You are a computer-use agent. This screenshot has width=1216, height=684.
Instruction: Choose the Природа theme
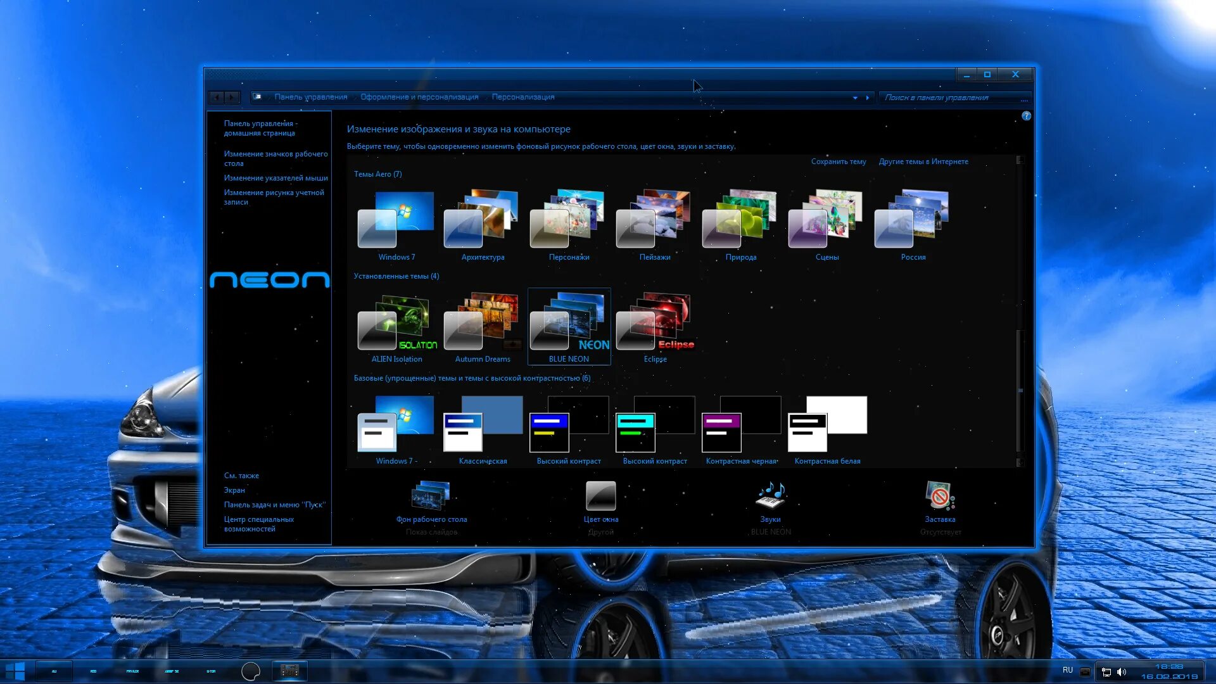pos(741,225)
